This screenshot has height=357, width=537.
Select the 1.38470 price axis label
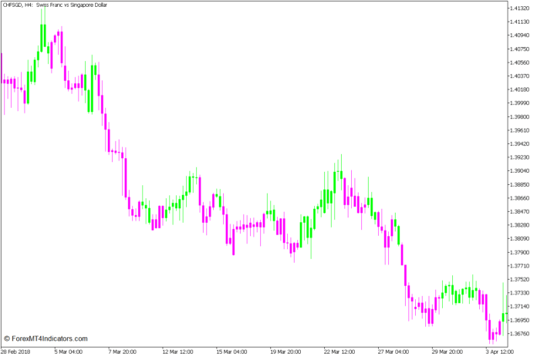[518, 211]
